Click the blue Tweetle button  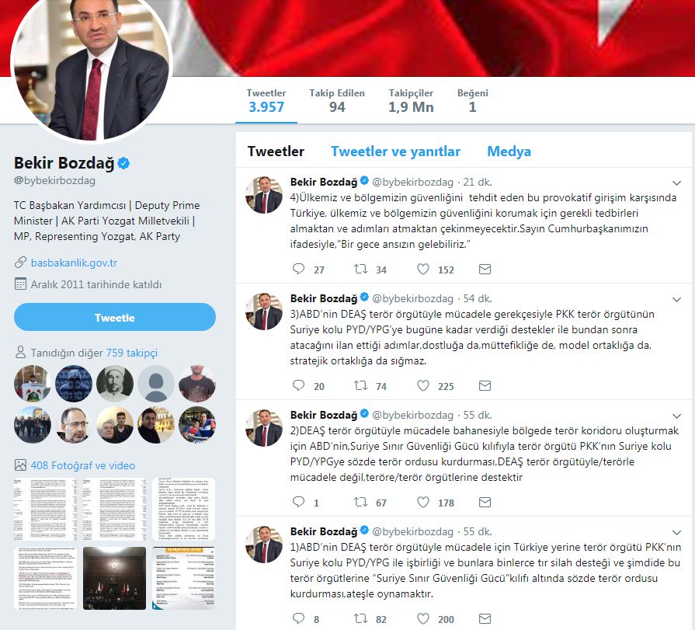point(115,318)
